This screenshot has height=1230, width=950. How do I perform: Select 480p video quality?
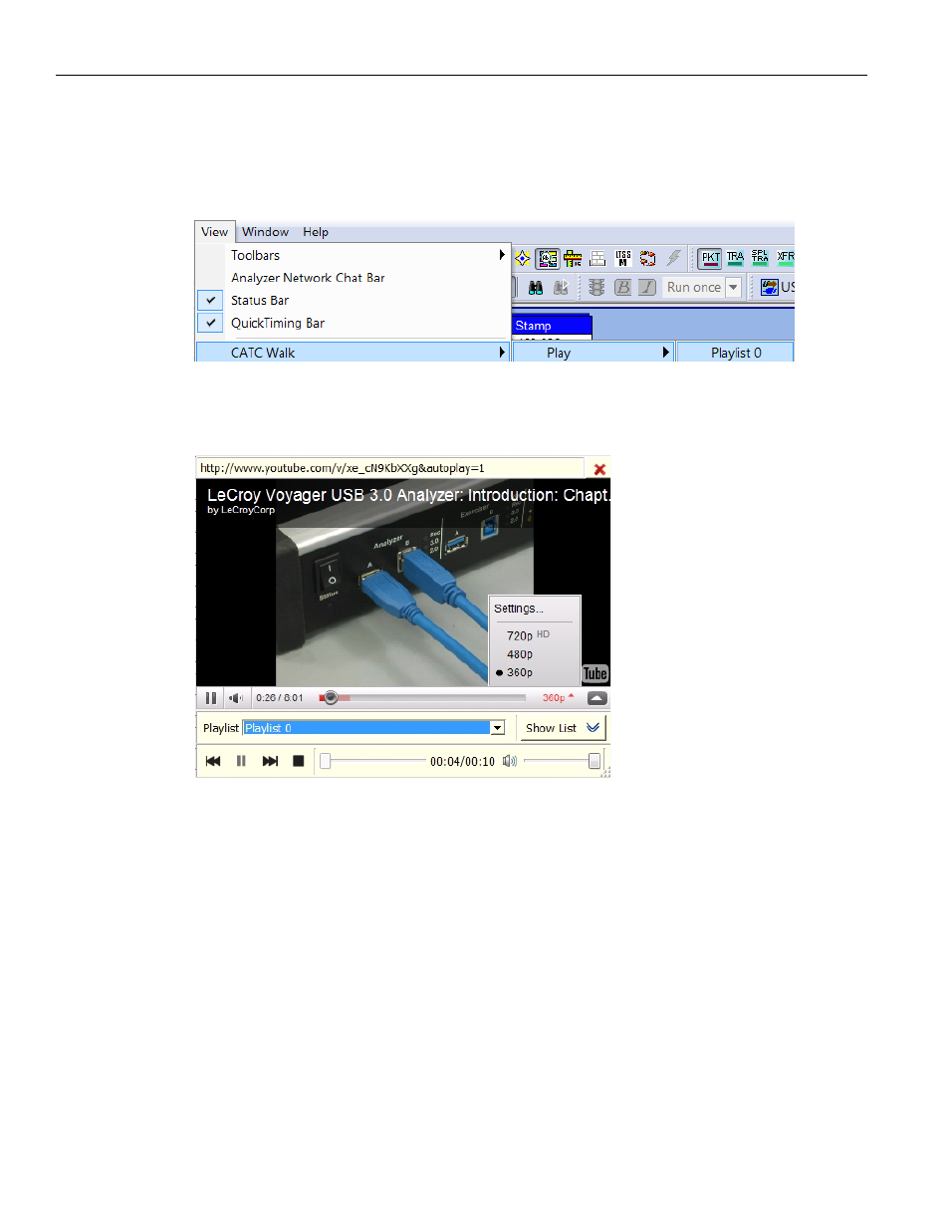tap(520, 654)
